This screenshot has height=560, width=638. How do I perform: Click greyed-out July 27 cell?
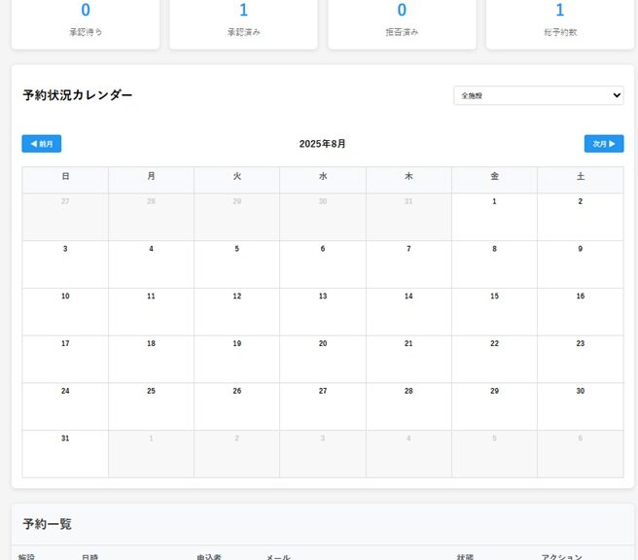tap(65, 217)
